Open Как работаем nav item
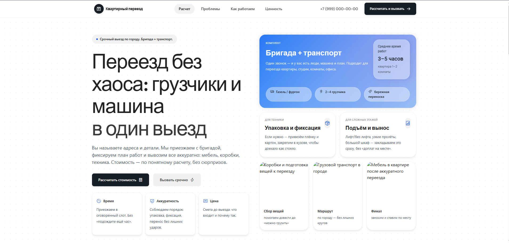This screenshot has height=243, width=509. [x=243, y=9]
